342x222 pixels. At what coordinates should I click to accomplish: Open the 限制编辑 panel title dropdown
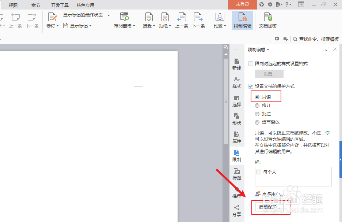[x=269, y=49]
